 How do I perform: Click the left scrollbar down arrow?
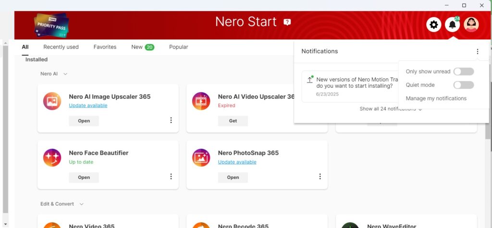pos(5,225)
